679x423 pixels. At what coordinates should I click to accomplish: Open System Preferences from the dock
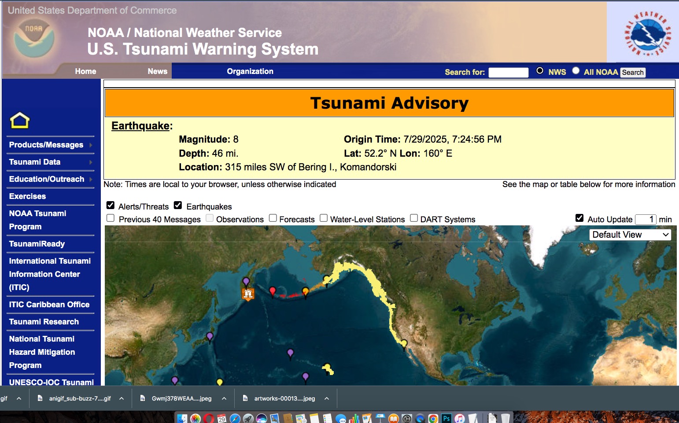407,418
